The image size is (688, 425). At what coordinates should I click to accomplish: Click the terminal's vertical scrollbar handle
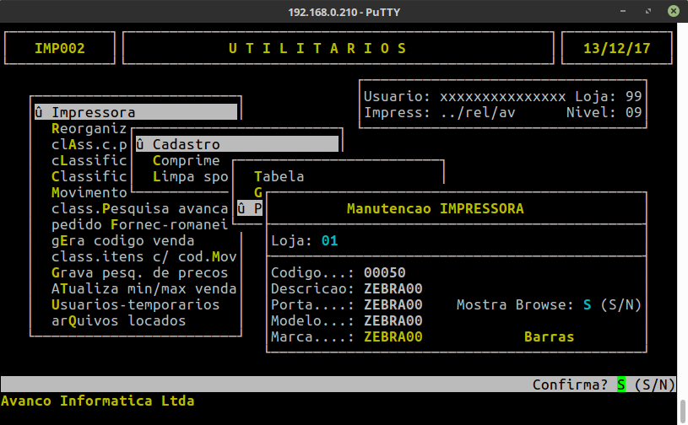(x=682, y=412)
